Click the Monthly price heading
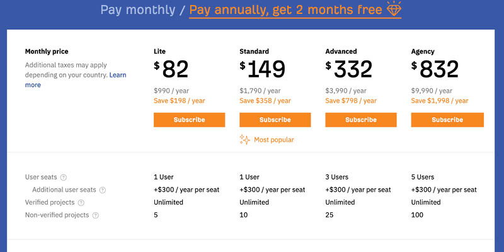This screenshot has width=504, height=252. pos(47,52)
